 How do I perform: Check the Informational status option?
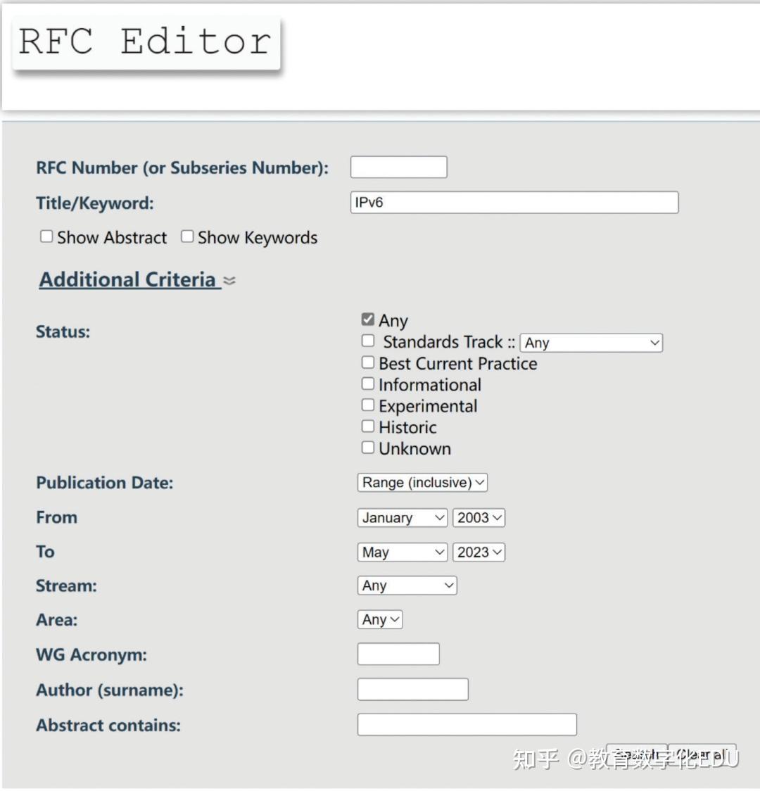(x=368, y=383)
